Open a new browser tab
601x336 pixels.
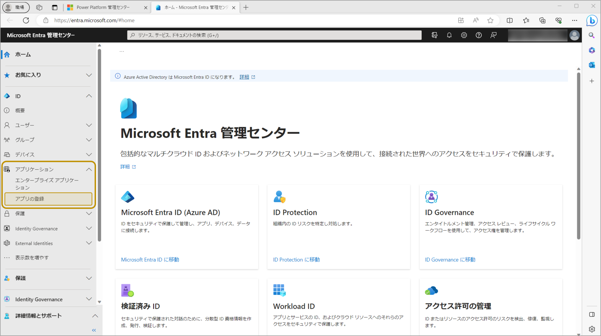[246, 8]
